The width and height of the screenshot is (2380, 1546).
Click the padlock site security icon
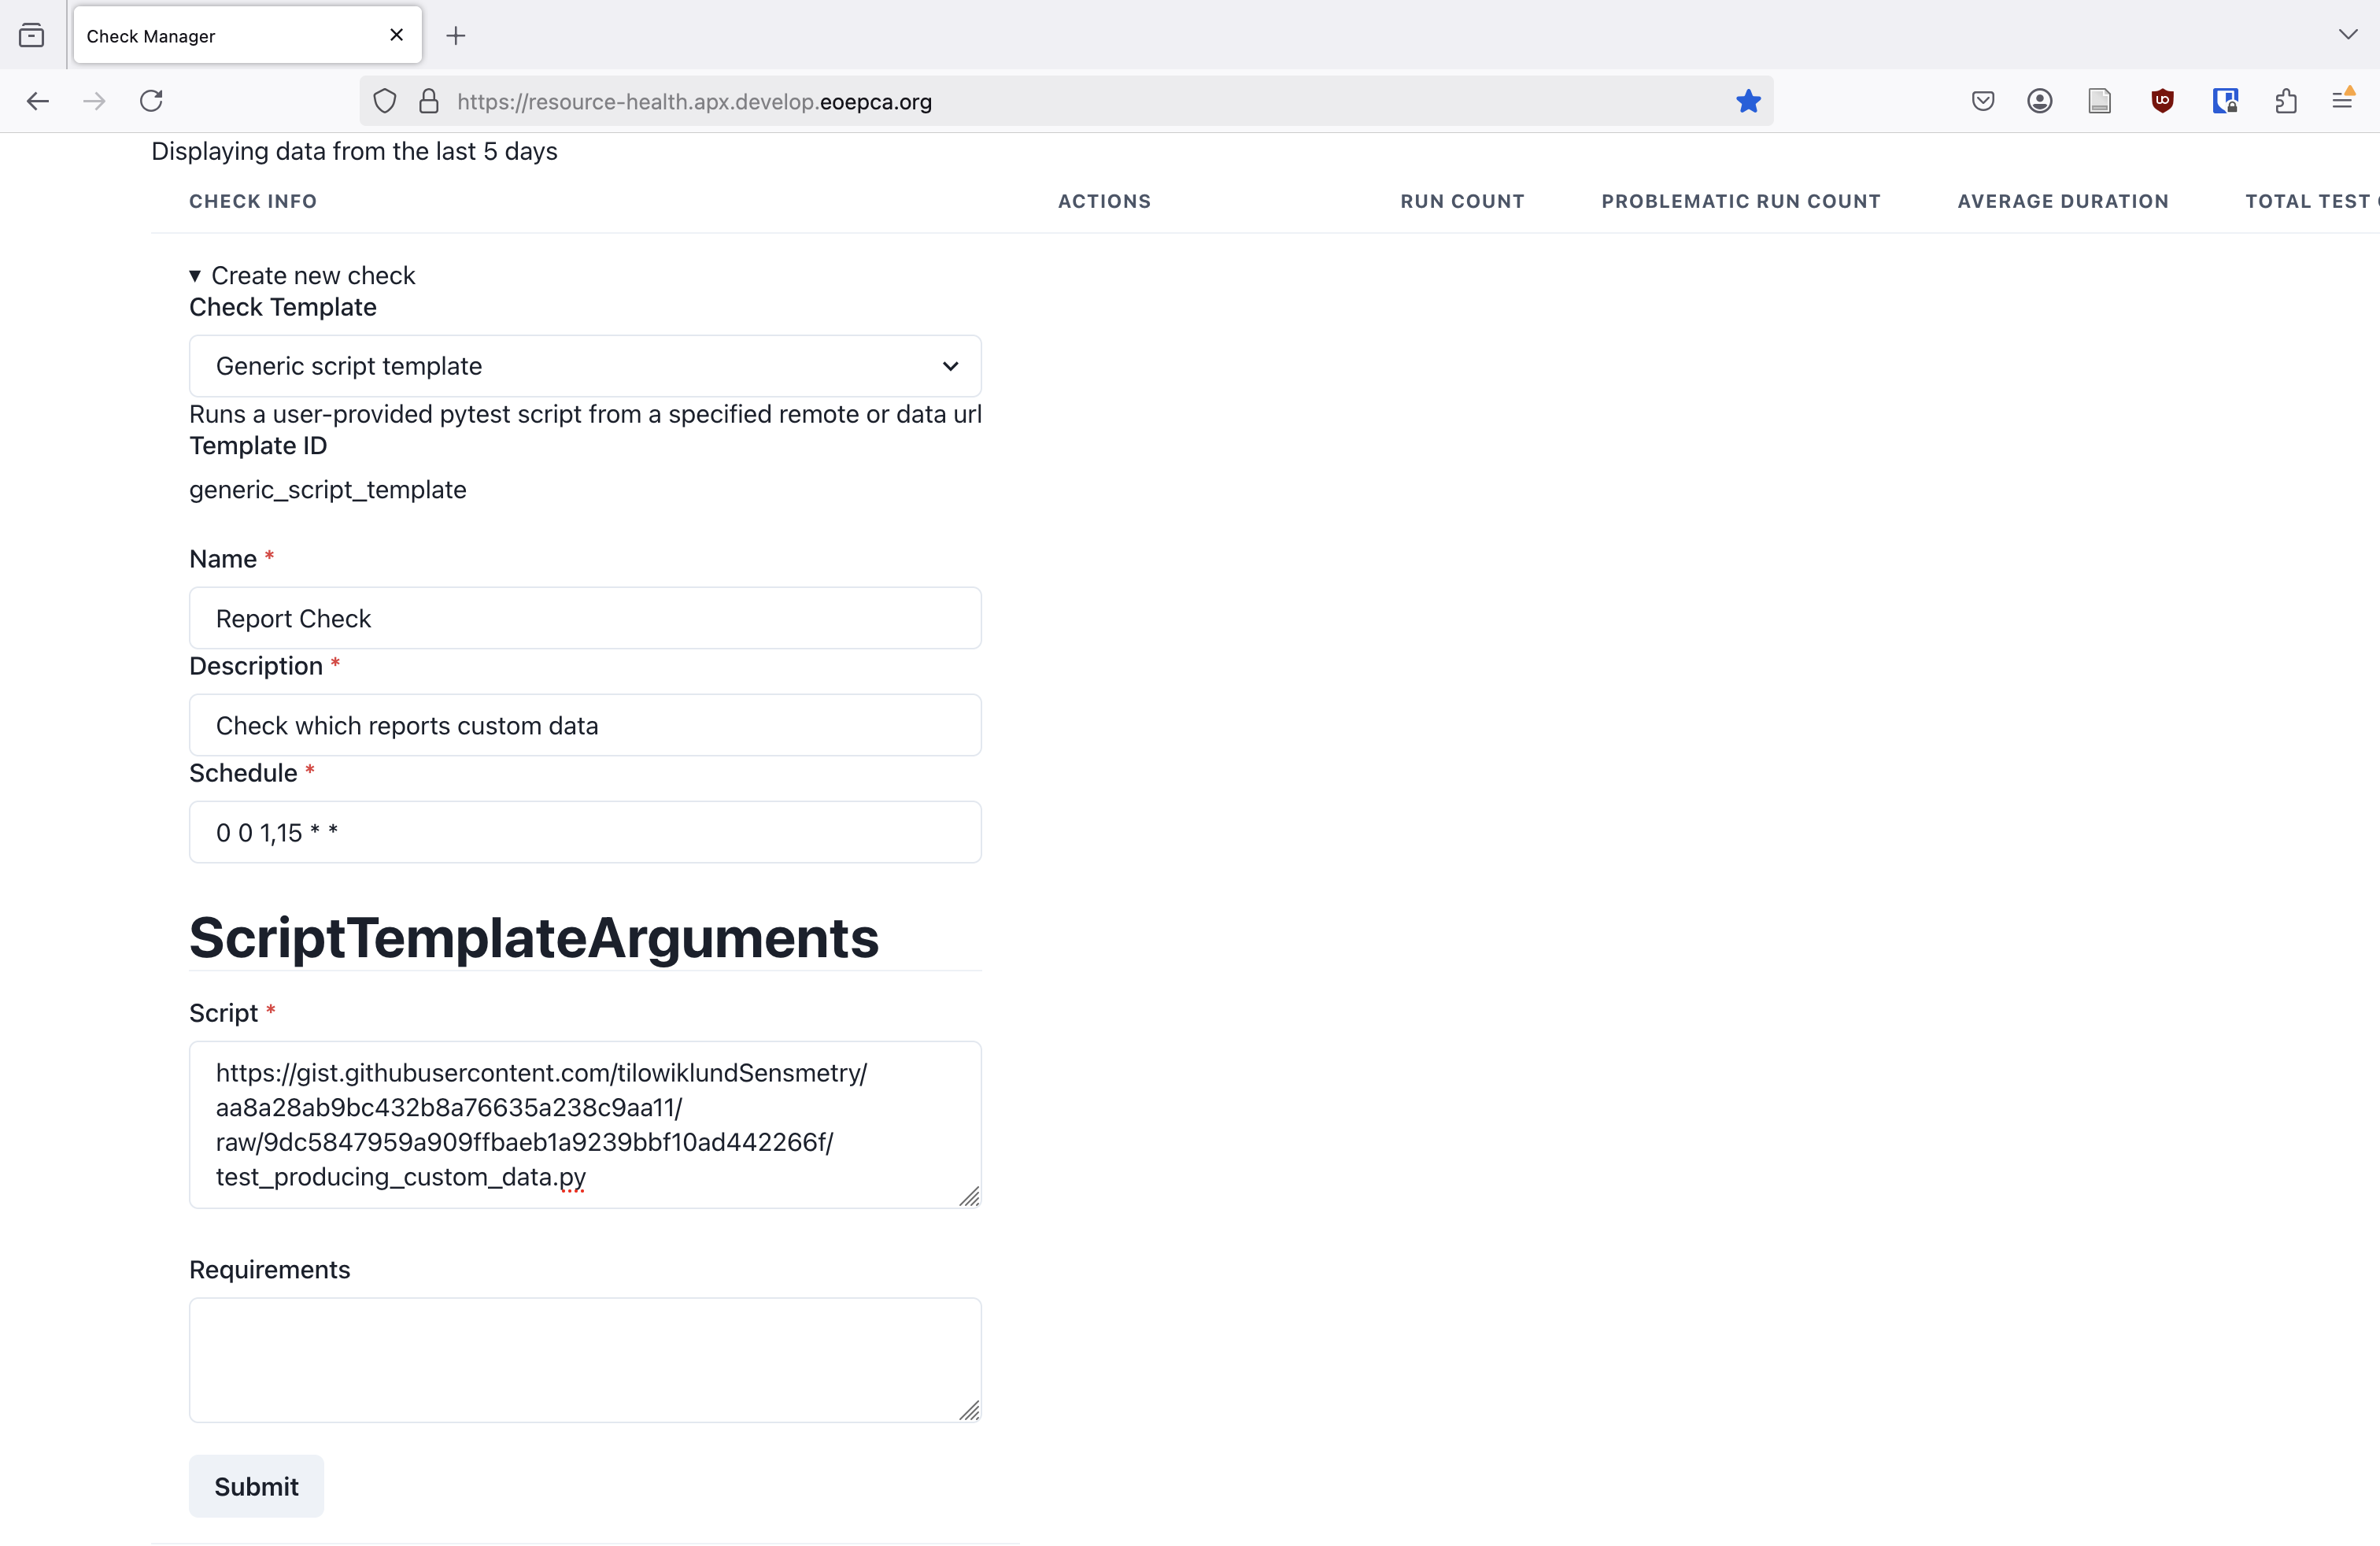point(429,101)
